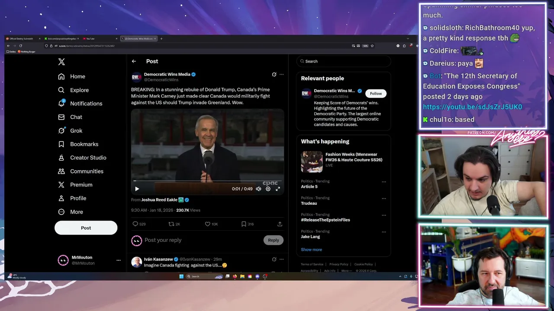Click the Democratic Wins Media post avatar
The width and height of the screenshot is (554, 311).
pos(136,77)
